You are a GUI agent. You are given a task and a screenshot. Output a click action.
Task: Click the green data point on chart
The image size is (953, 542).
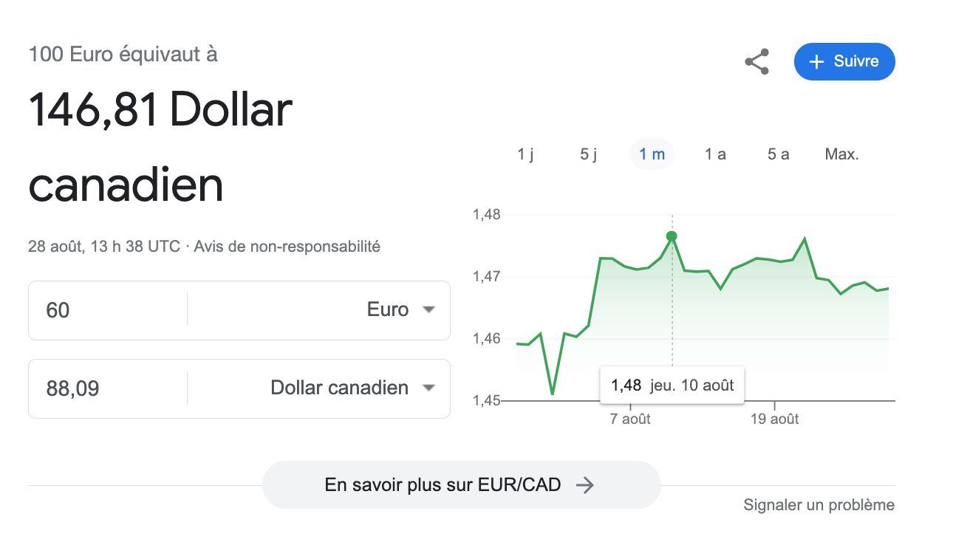click(x=672, y=236)
